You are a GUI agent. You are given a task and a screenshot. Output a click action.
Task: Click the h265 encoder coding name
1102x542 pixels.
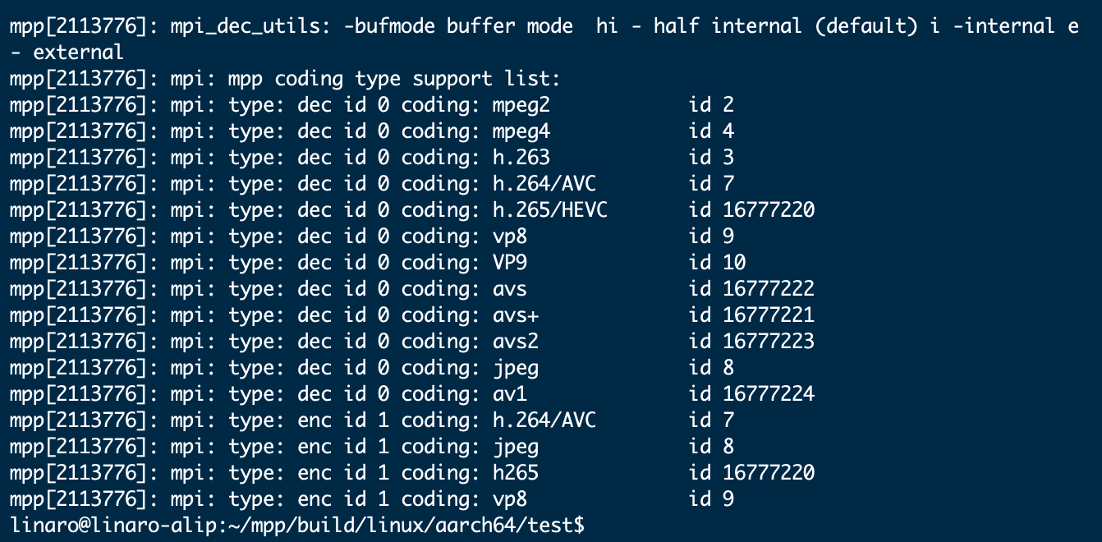tap(515, 473)
